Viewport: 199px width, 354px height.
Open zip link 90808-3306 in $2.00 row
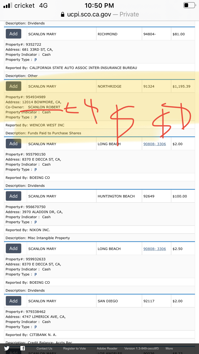(155, 144)
